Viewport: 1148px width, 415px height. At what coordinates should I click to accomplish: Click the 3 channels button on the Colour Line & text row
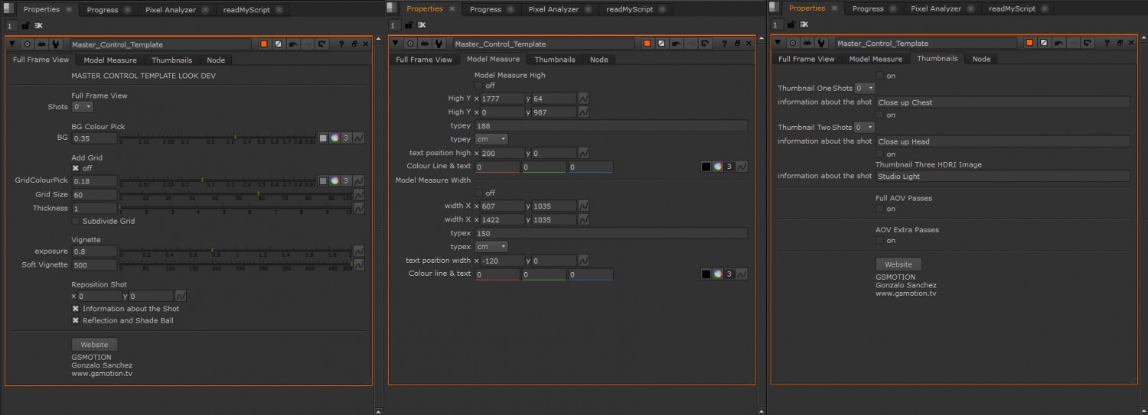click(729, 167)
